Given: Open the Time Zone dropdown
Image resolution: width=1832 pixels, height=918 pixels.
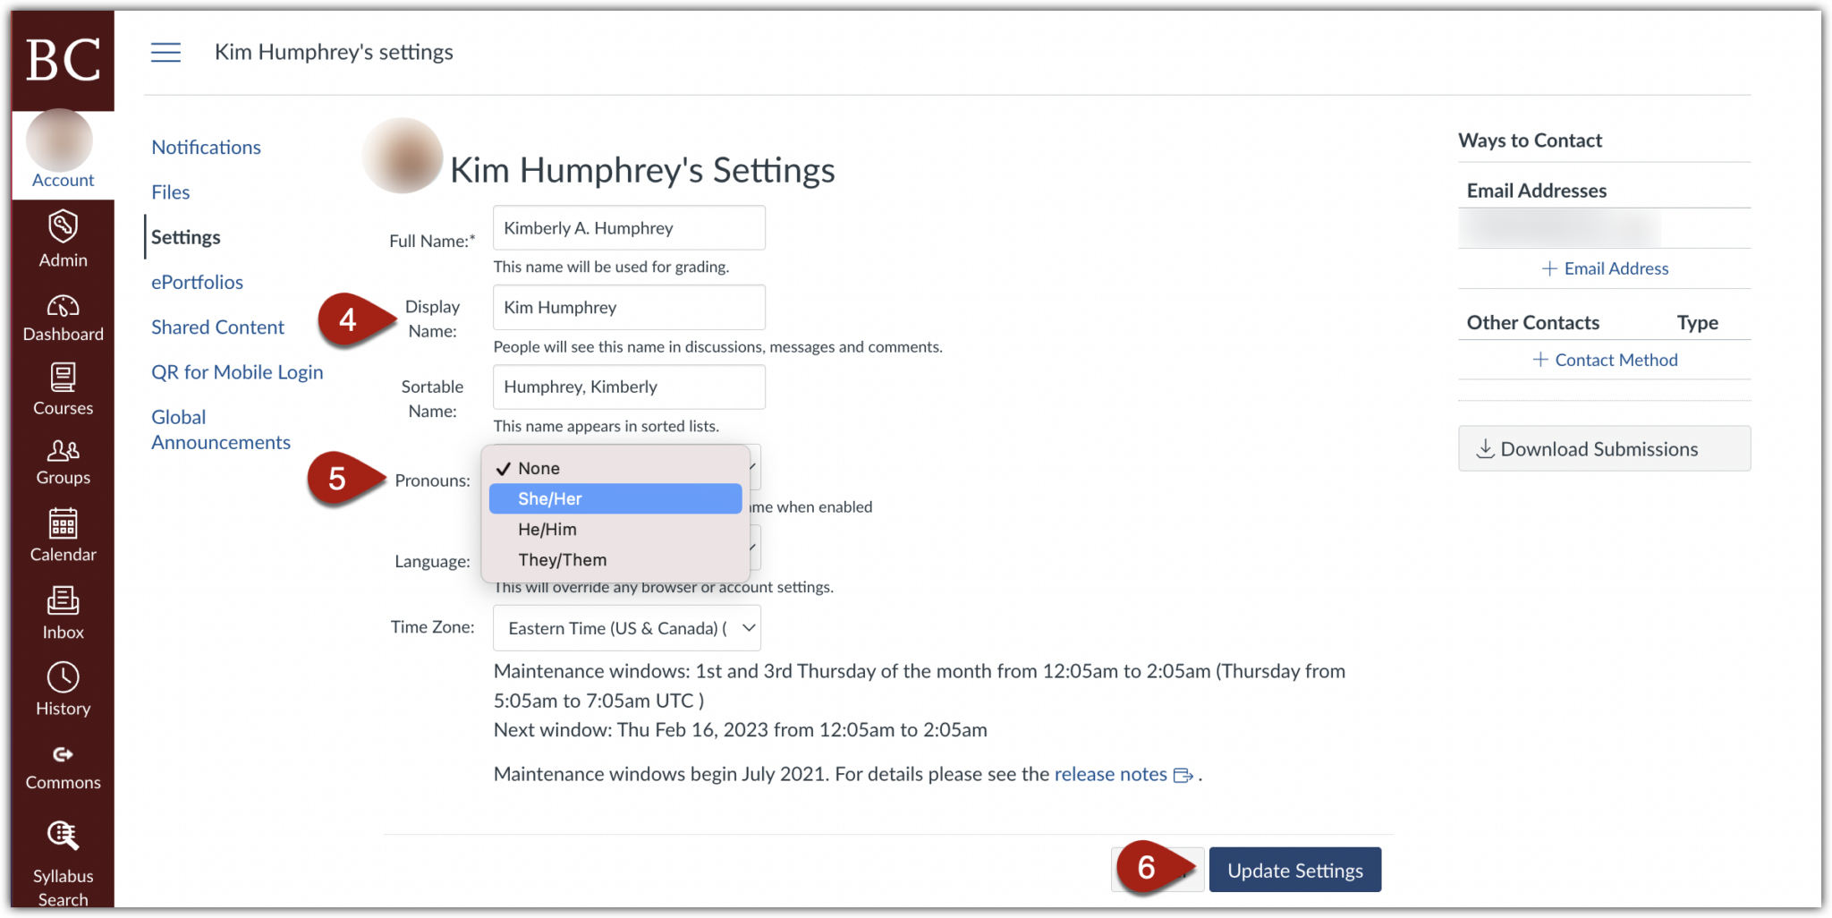Looking at the screenshot, I should click(x=626, y=627).
